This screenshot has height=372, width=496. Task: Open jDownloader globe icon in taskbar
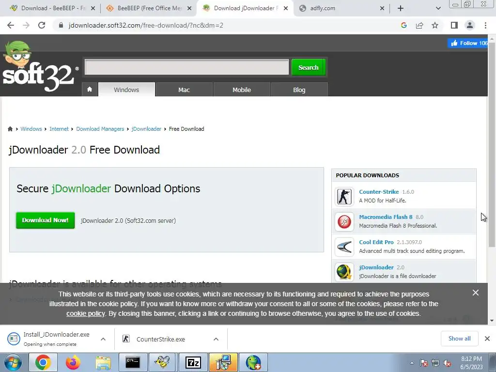[253, 362]
